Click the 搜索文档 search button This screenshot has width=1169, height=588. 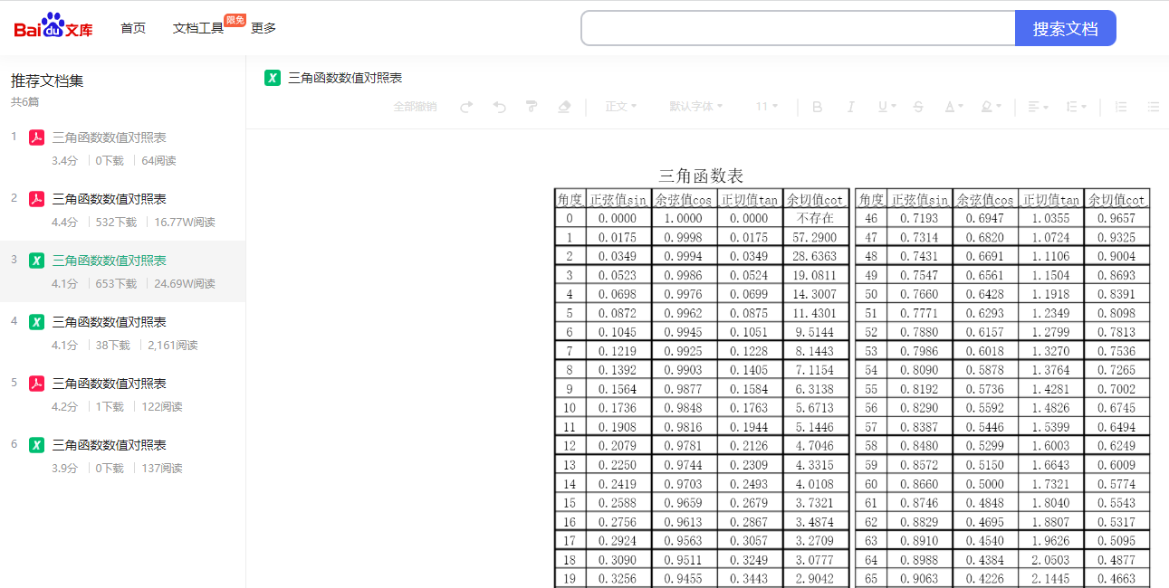coord(1066,28)
